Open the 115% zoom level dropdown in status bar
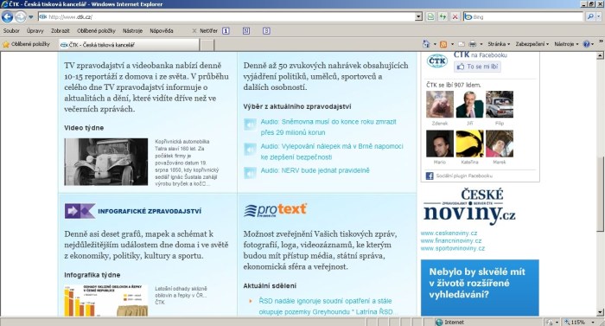This screenshot has width=605, height=326. coord(593,323)
